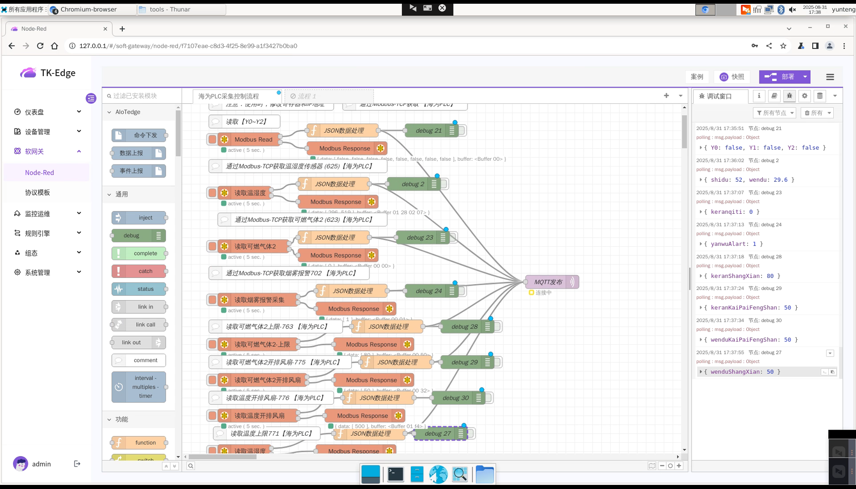Open the info sidebar tab icon
This screenshot has height=489, width=856.
tap(759, 96)
